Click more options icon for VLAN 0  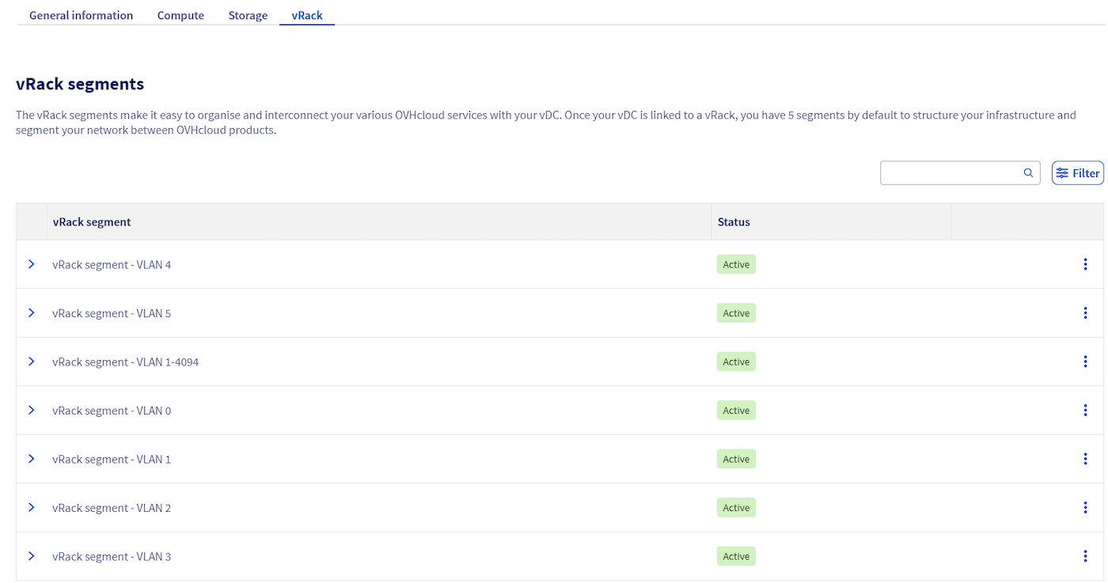pos(1085,411)
